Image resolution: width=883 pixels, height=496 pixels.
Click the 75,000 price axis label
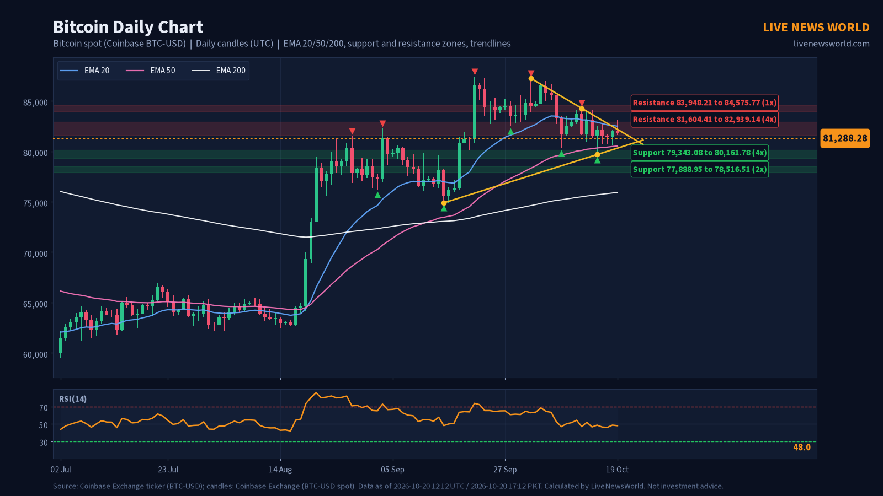point(35,203)
